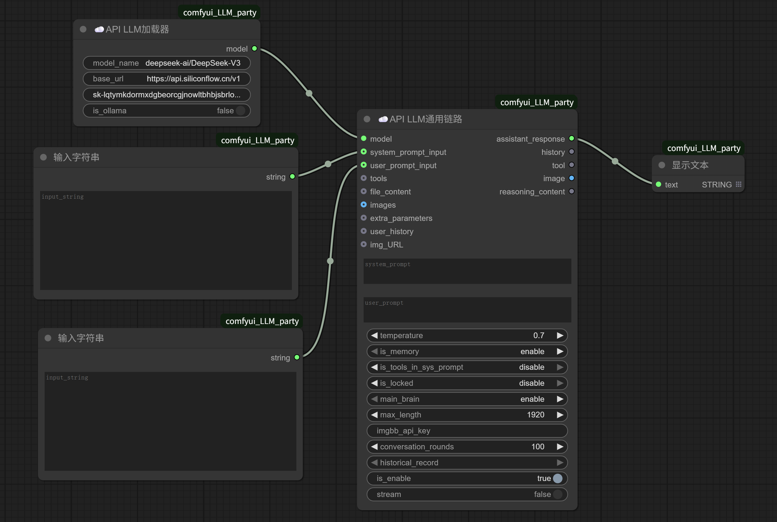The width and height of the screenshot is (777, 522).
Task: Click the model output port on loader node
Action: point(254,49)
